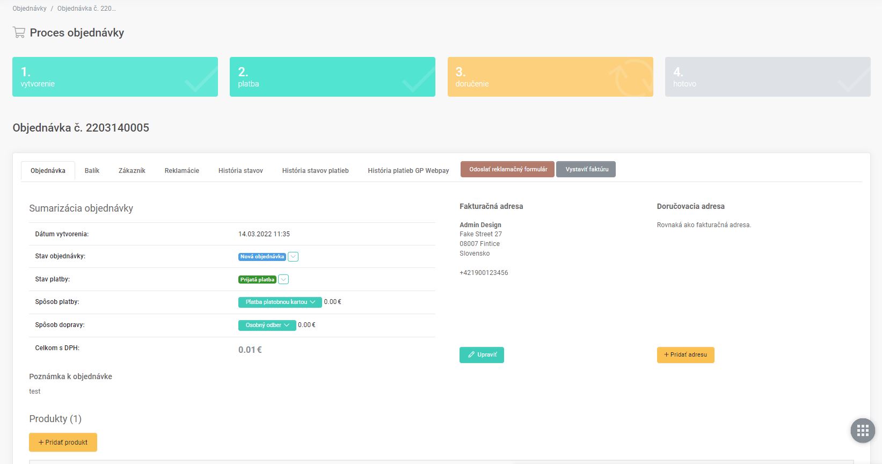Open Osobný odber delivery method dropdown
This screenshot has width=882, height=464.
(267, 325)
